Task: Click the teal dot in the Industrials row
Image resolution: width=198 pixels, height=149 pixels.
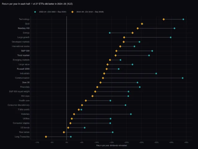Action: [x=156, y=74]
